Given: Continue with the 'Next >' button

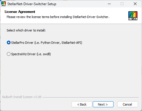Looking at the screenshot, I should pos(103,104).
